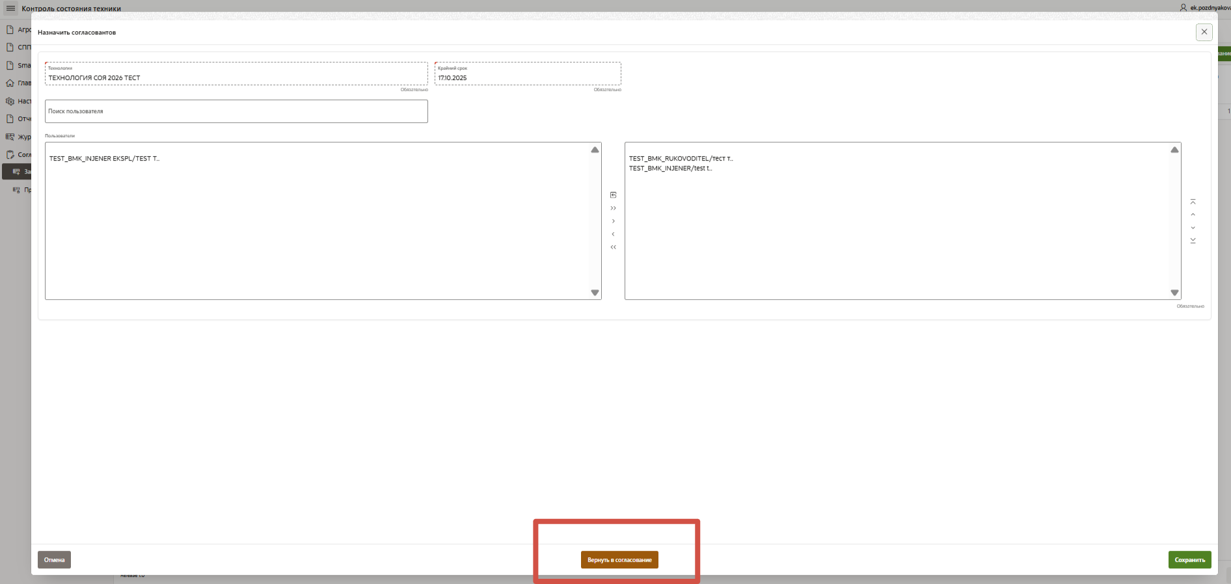Image resolution: width=1231 pixels, height=584 pixels.
Task: Remove all users with double left arrow
Action: [x=613, y=247]
